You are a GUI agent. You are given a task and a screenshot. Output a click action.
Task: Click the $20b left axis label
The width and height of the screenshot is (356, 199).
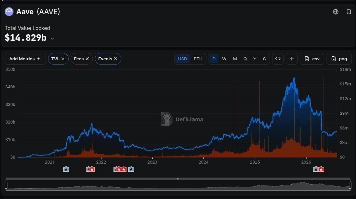click(10, 122)
